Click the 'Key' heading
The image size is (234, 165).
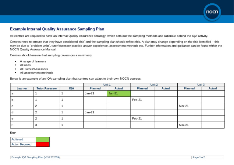pos(13,132)
